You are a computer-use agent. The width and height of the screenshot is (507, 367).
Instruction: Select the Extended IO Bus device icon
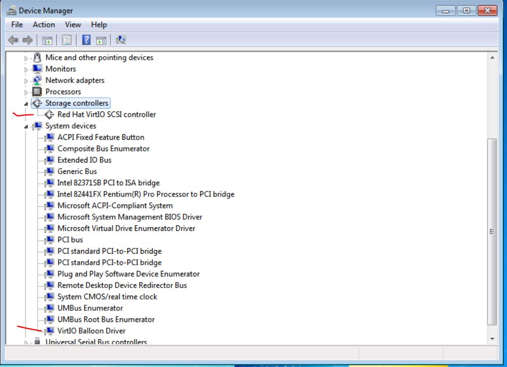click(x=49, y=160)
